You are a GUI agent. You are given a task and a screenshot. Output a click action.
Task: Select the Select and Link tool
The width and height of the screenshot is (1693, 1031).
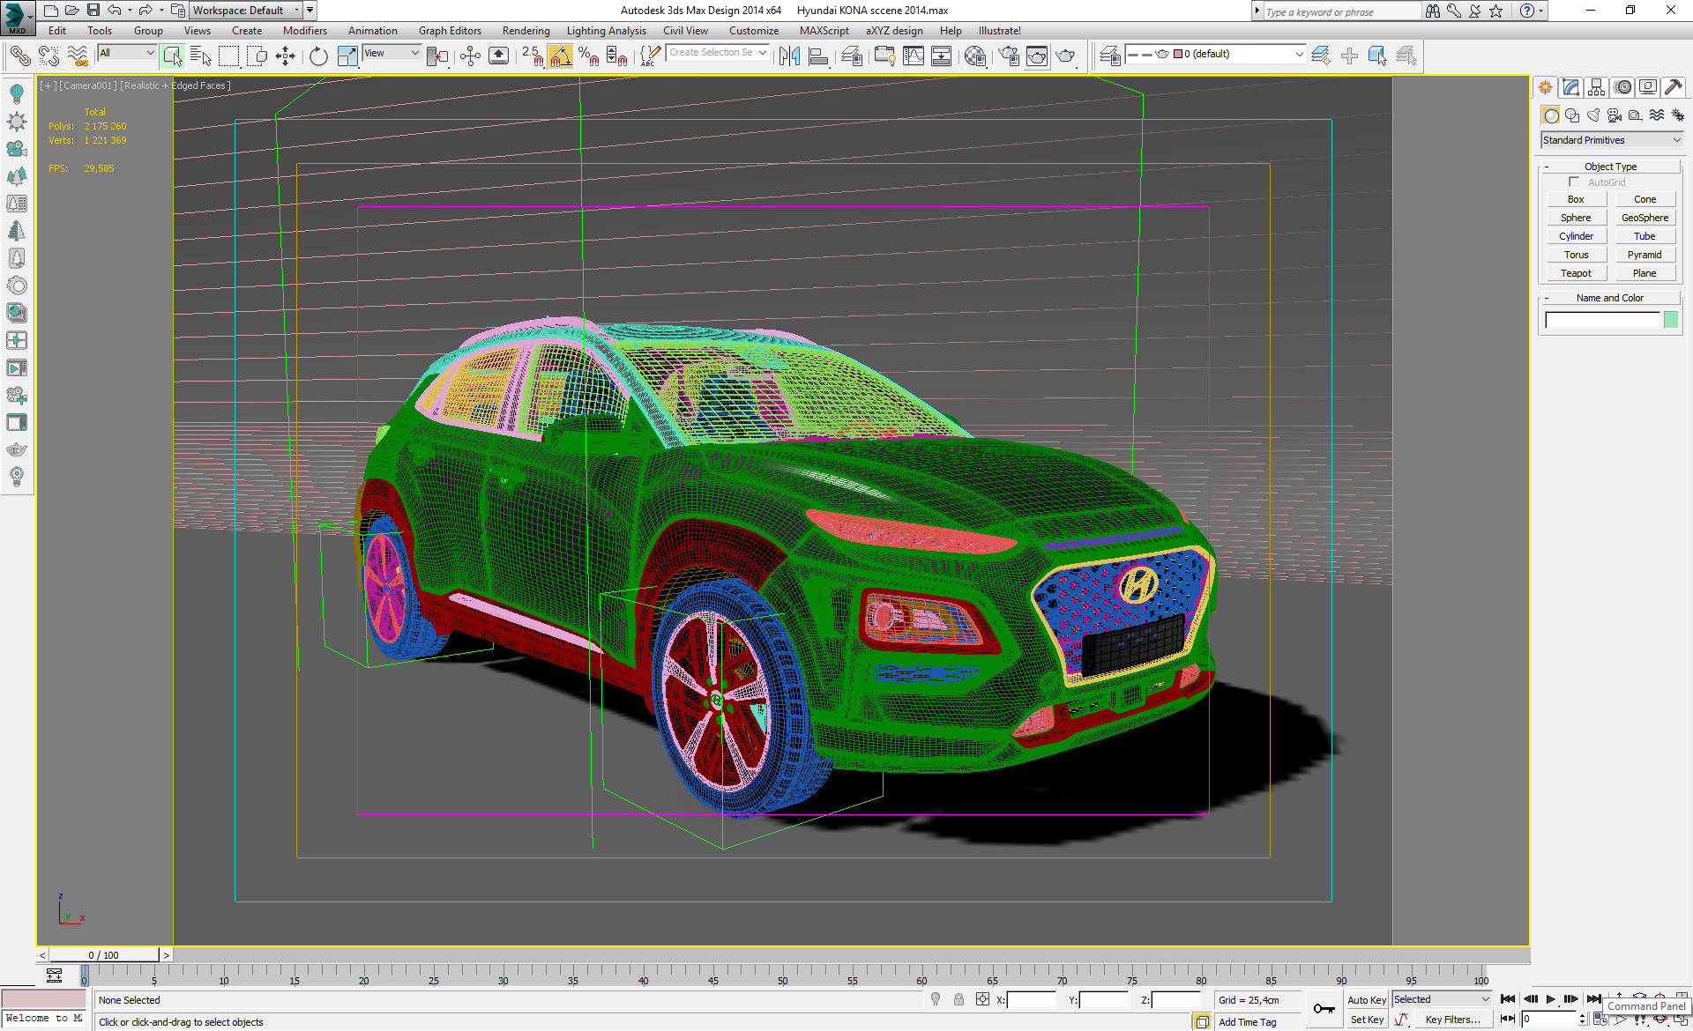19,56
